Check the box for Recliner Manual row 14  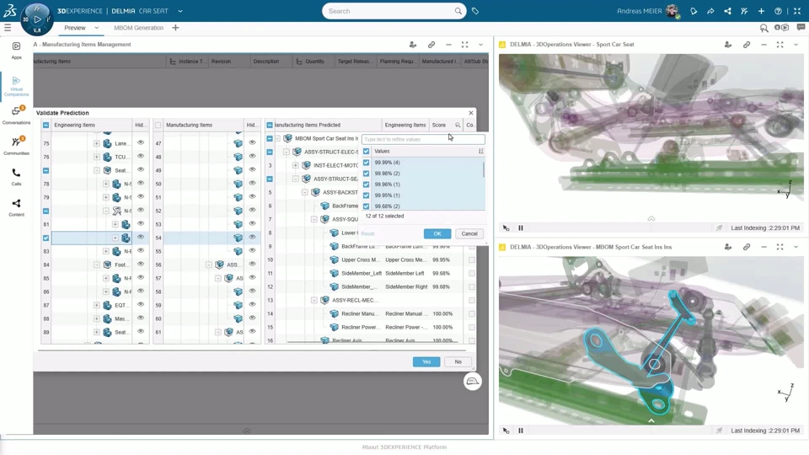(x=472, y=313)
